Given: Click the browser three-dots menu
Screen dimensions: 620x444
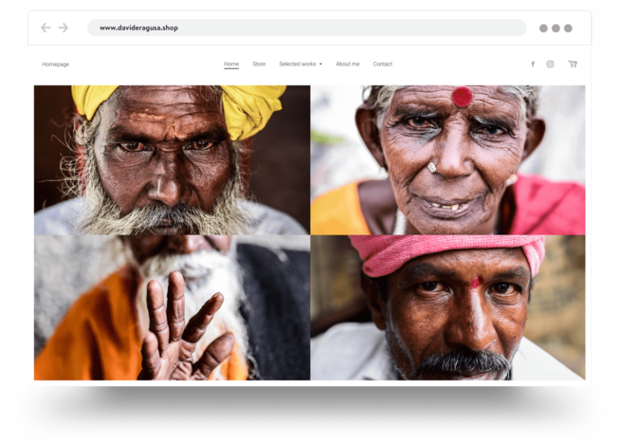Looking at the screenshot, I should tap(556, 28).
